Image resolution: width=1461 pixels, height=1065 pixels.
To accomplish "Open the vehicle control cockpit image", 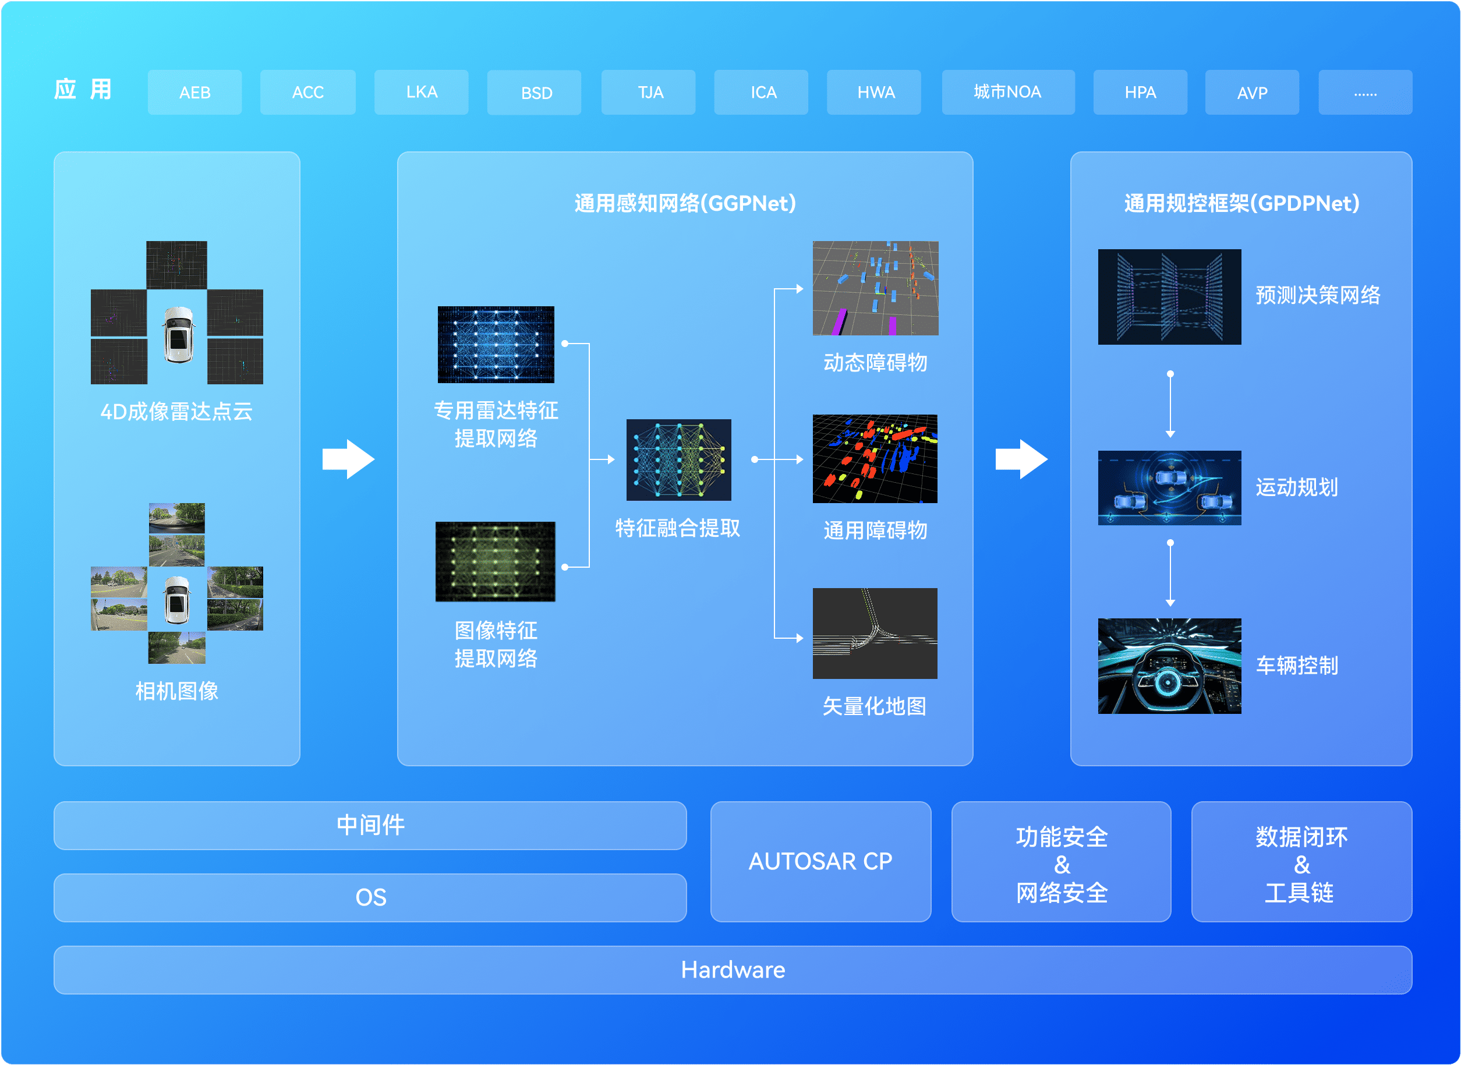I will pos(1170,666).
